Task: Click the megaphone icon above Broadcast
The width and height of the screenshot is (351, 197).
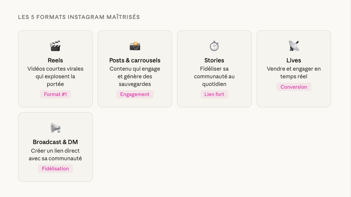Action: pos(55,128)
